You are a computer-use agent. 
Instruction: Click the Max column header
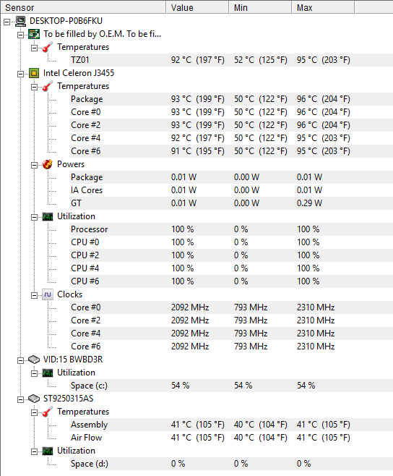323,7
